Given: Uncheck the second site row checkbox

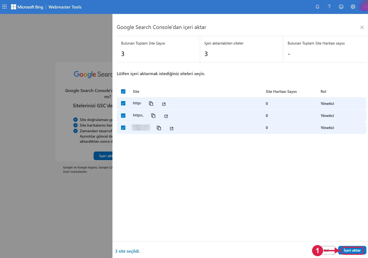Looking at the screenshot, I should (123, 116).
